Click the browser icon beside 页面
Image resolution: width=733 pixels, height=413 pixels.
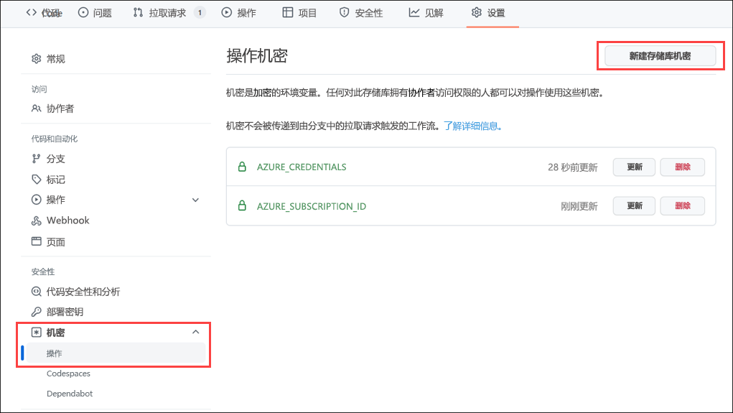click(37, 241)
